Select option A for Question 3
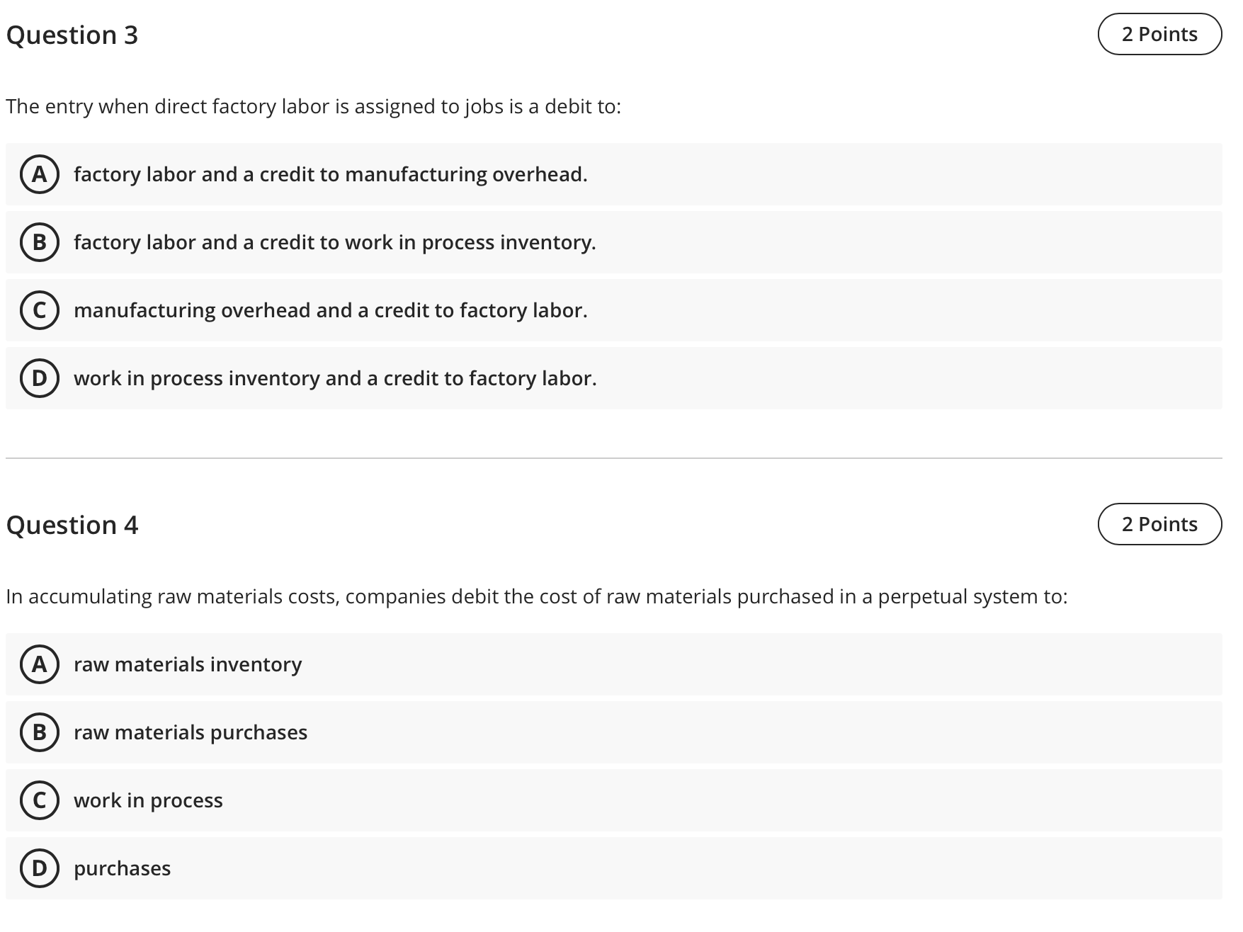 tap(40, 174)
